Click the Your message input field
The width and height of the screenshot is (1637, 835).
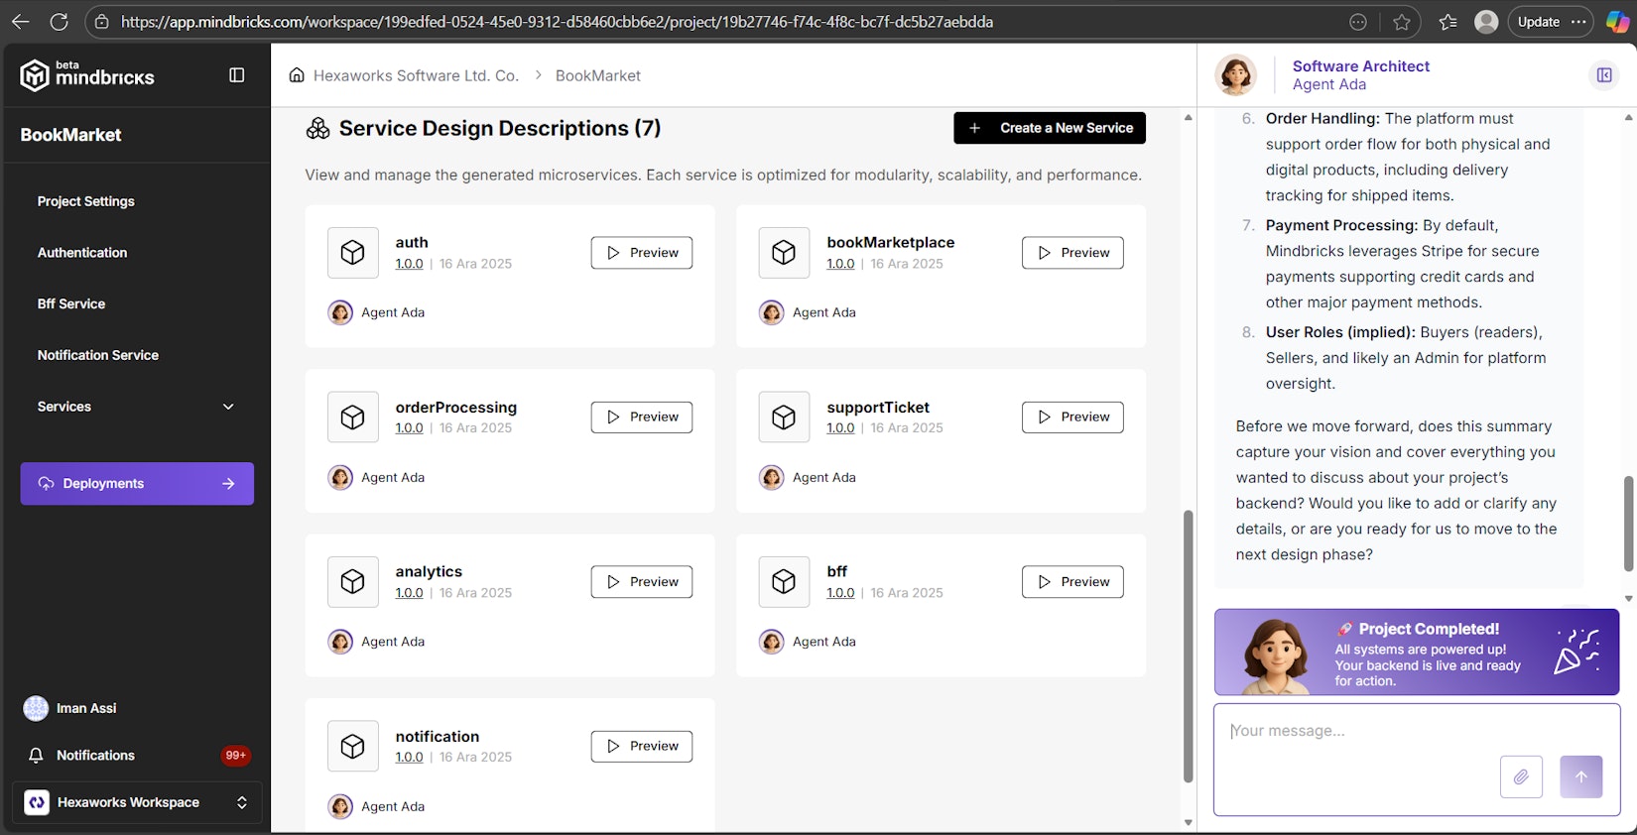coord(1359,731)
